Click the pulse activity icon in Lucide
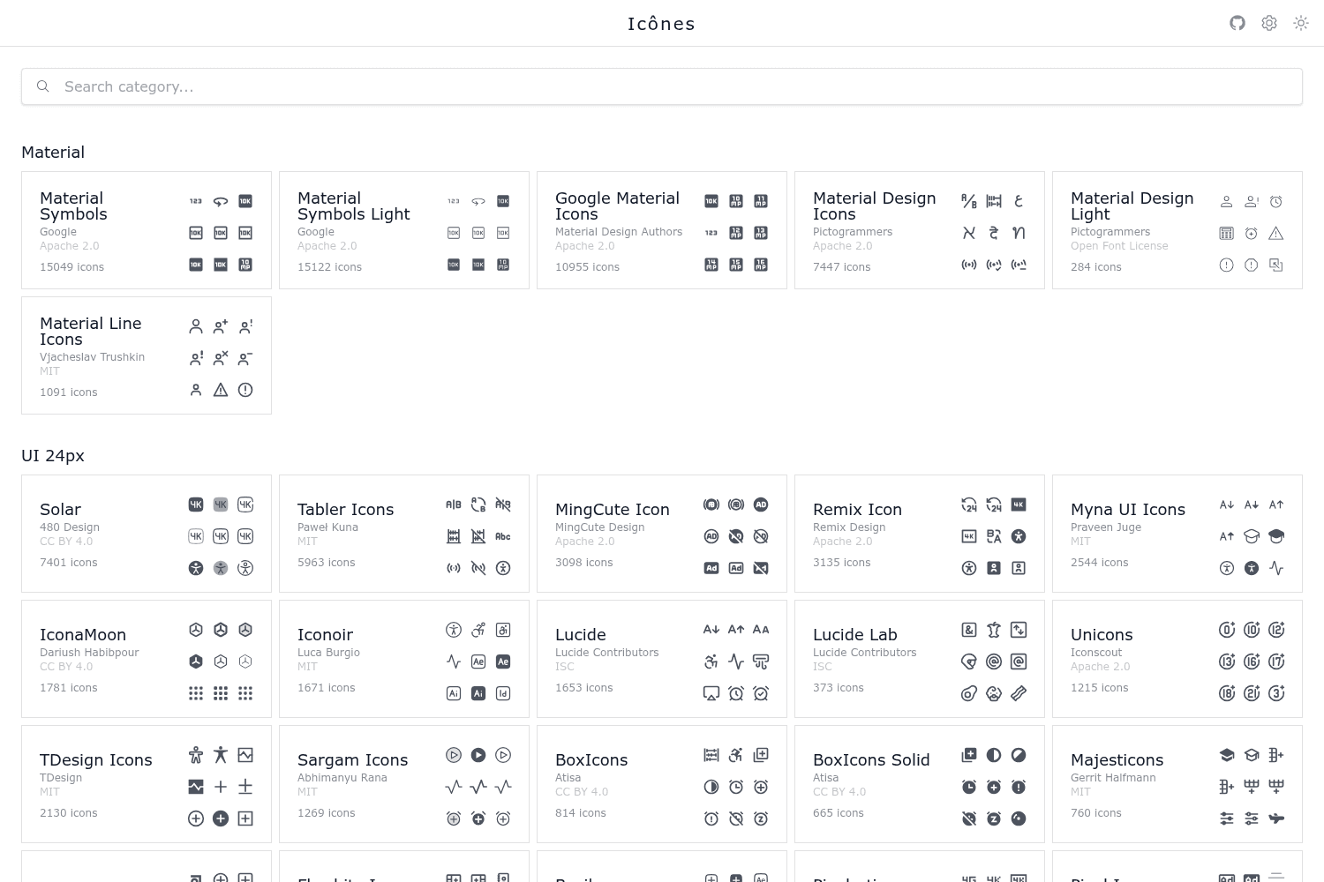 click(736, 661)
